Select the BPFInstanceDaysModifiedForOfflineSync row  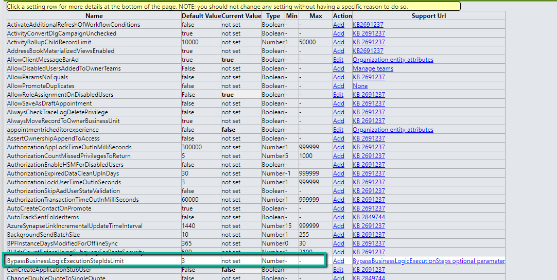62,243
